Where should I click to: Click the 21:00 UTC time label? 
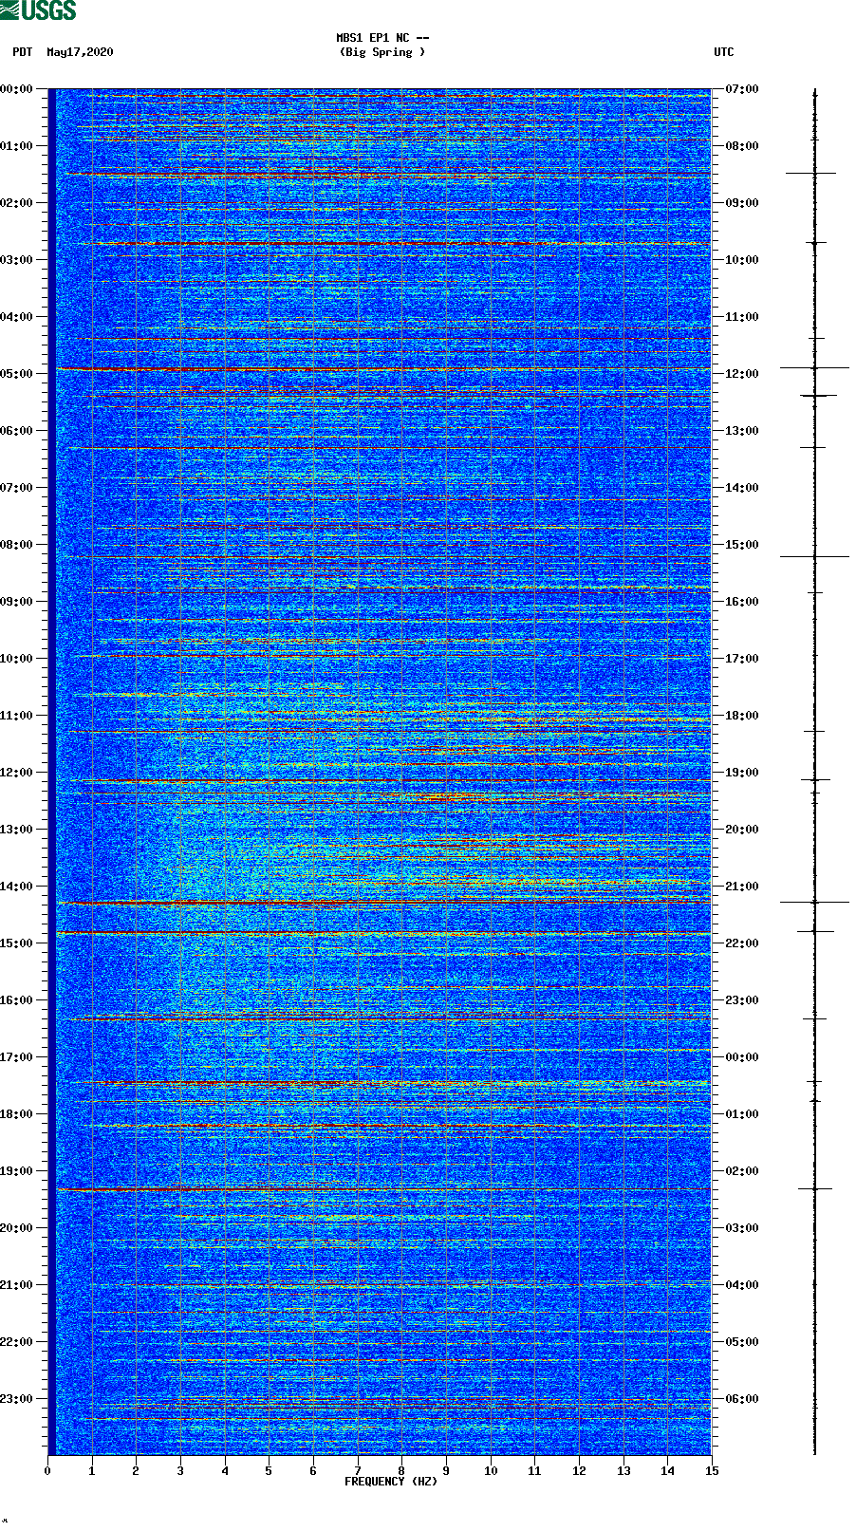coord(742,887)
